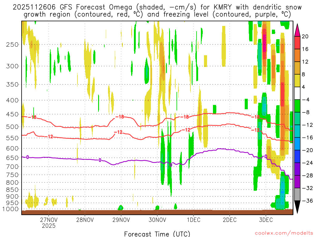
Task: Click the 400 pressure level label
Action: click(x=12, y=100)
